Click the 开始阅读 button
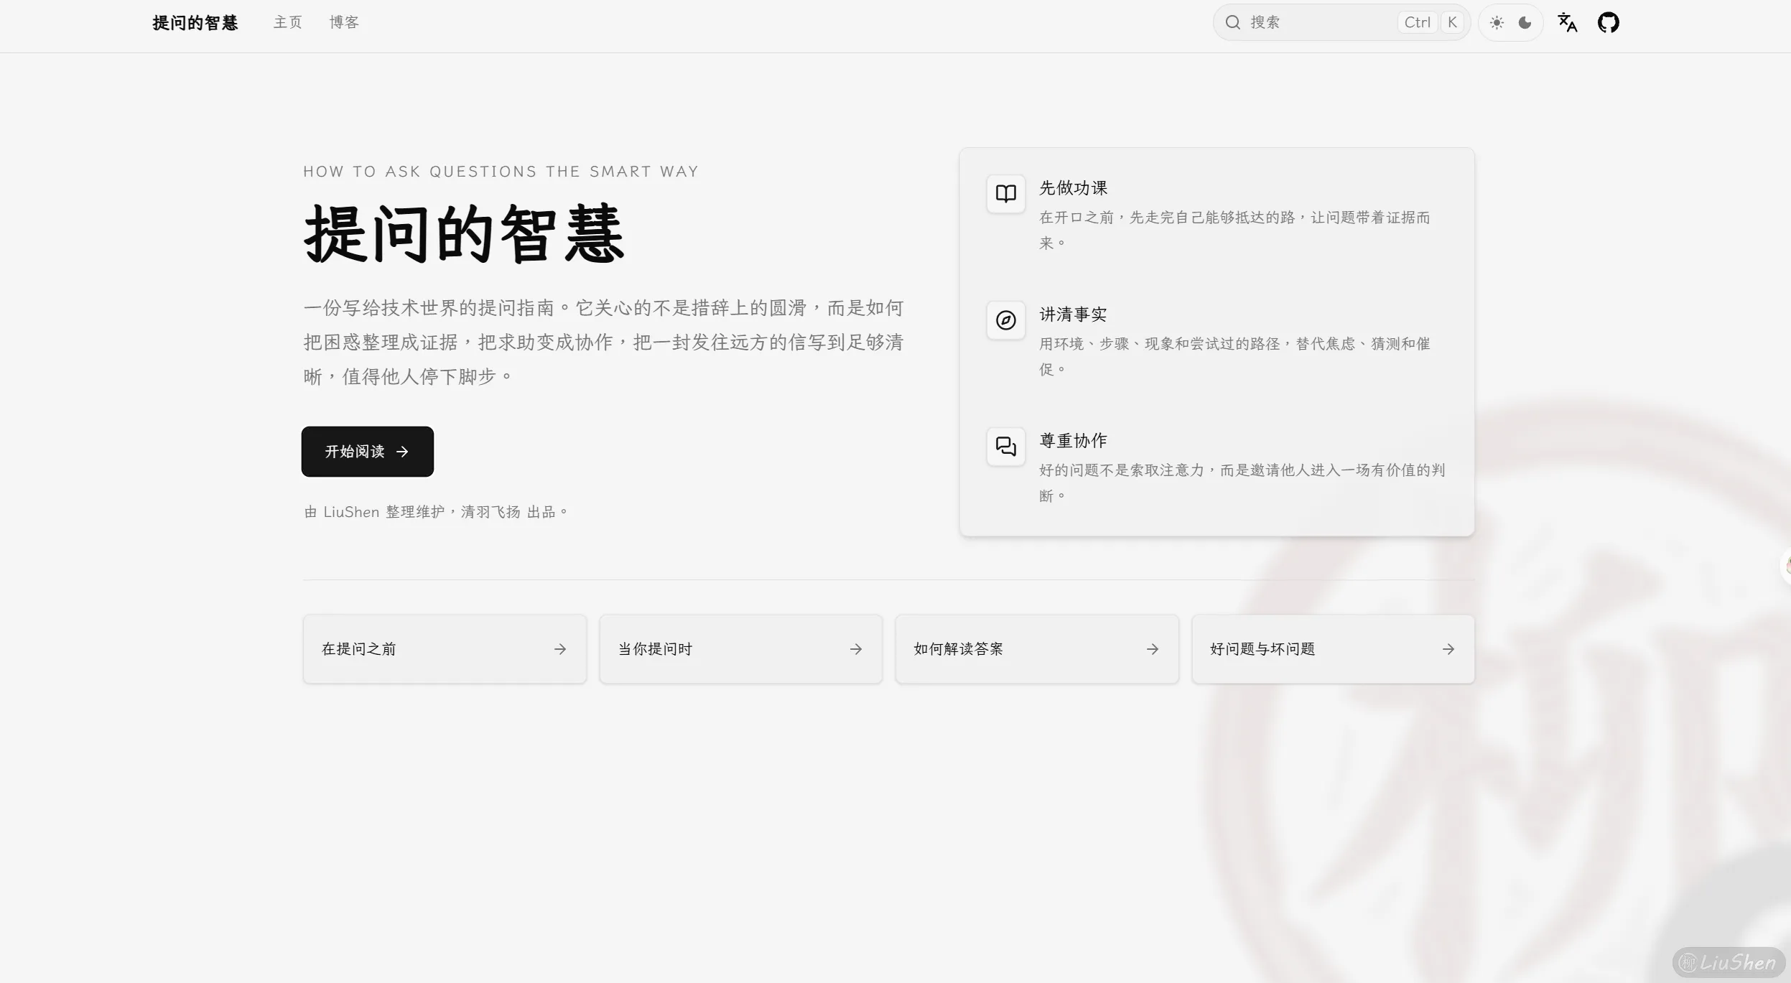This screenshot has height=983, width=1791. [x=367, y=451]
